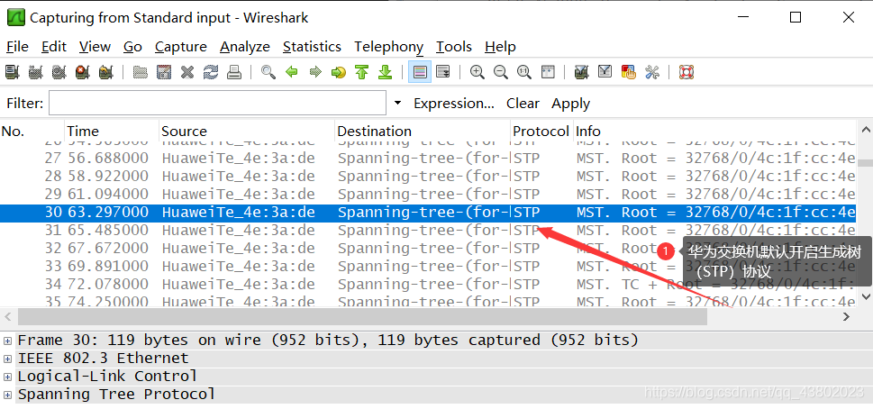This screenshot has height=409, width=873.
Task: Edit display filters icon
Action: [605, 72]
